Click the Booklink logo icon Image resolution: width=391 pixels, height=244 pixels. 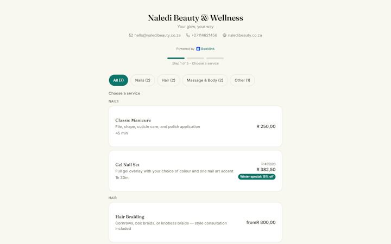tap(198, 49)
